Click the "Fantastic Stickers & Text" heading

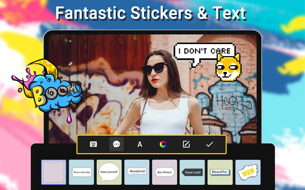151,13
